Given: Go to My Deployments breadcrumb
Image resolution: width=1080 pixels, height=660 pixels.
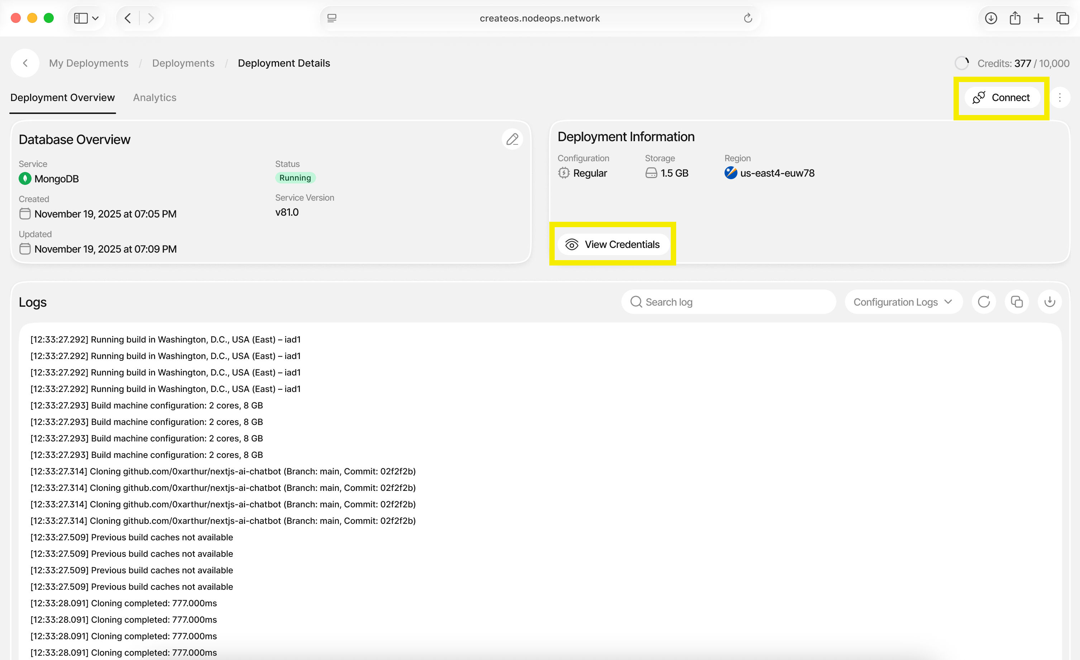Looking at the screenshot, I should point(89,63).
